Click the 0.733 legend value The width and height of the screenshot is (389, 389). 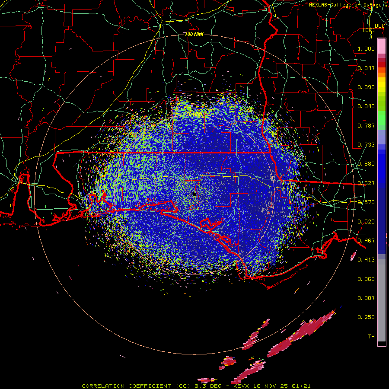click(x=366, y=145)
